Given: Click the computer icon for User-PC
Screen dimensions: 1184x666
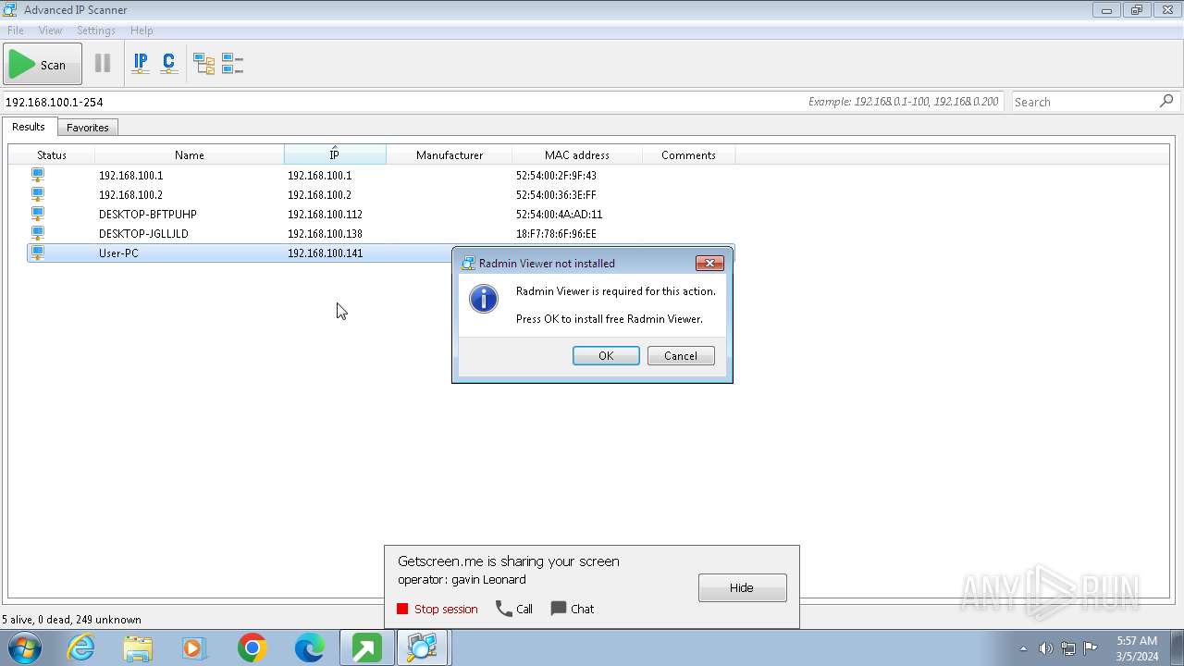Looking at the screenshot, I should click(38, 253).
